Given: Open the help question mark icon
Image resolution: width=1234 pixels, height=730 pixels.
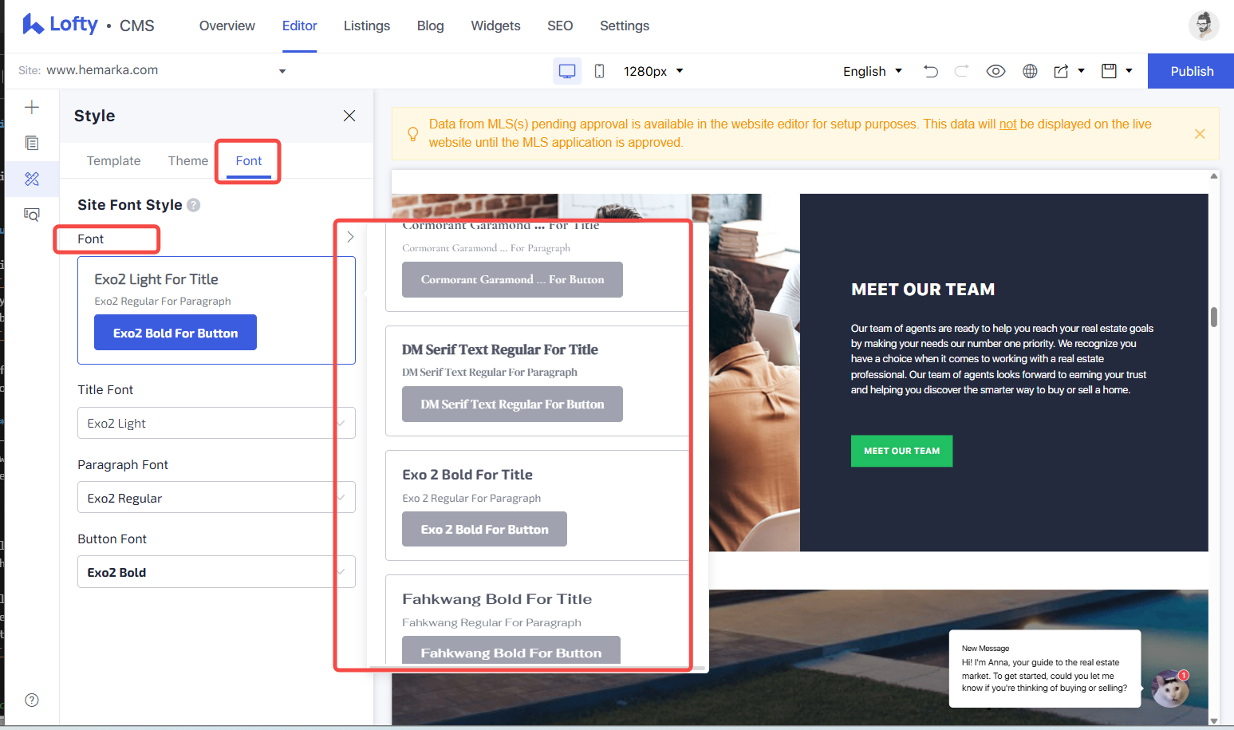Looking at the screenshot, I should [32, 700].
